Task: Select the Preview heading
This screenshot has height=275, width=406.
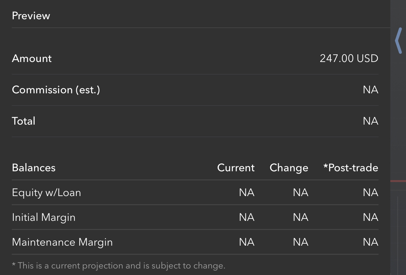Action: [x=31, y=16]
